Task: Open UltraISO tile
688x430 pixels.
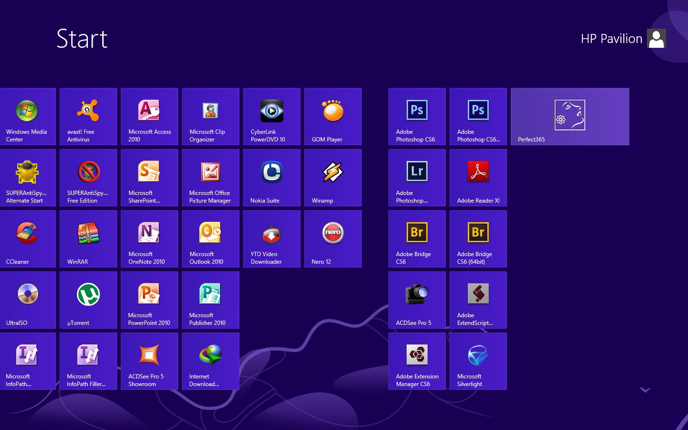Action: pos(28,300)
